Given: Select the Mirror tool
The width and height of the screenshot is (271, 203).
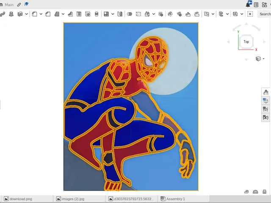Looking at the screenshot, I should (120, 14).
